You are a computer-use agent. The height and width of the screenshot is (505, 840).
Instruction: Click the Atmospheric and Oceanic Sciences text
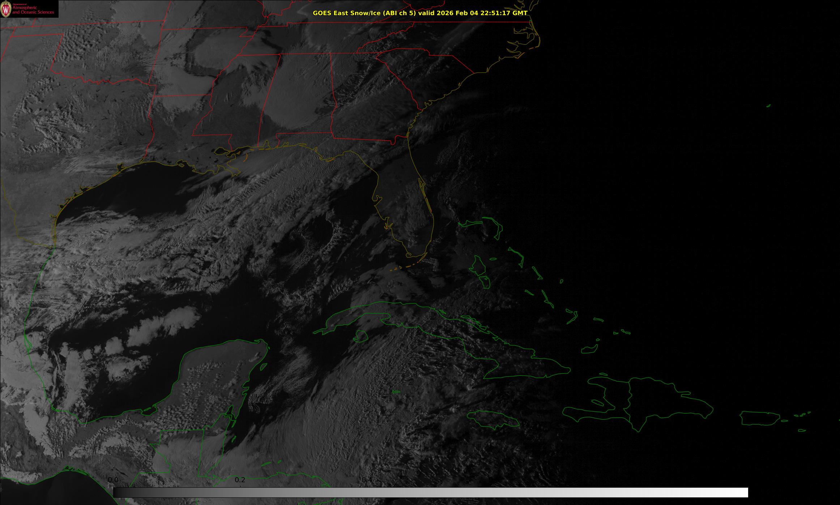coord(33,10)
